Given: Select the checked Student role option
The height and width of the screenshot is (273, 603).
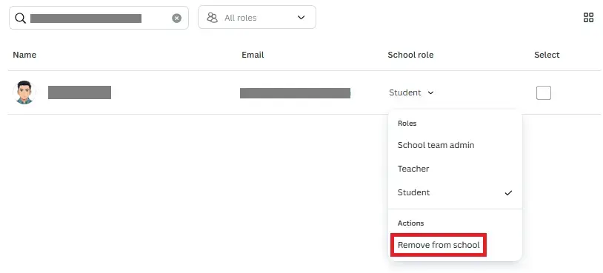Looking at the screenshot, I should pos(455,192).
